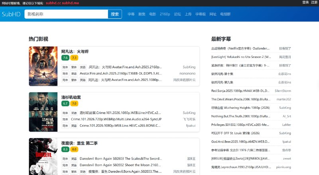Click 登录 in the top bar
This screenshot has height=175, width=319.
(305, 2)
